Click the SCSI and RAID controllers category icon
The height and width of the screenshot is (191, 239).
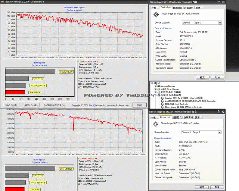click(159, 95)
